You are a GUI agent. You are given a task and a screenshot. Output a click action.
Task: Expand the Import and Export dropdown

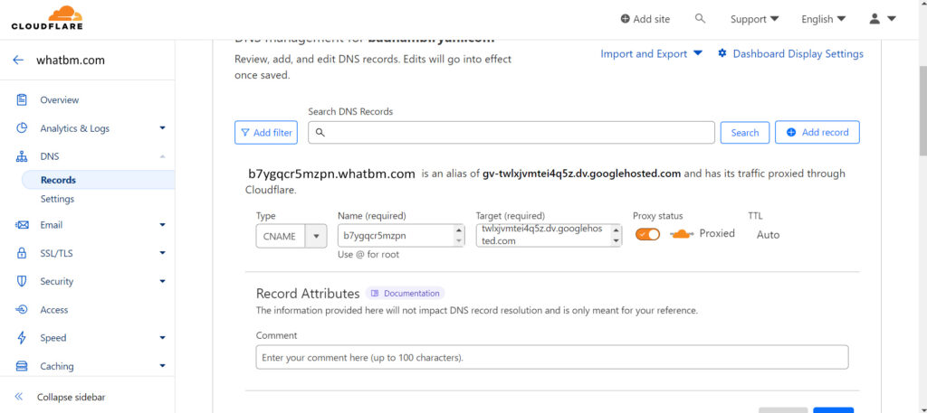pos(652,53)
